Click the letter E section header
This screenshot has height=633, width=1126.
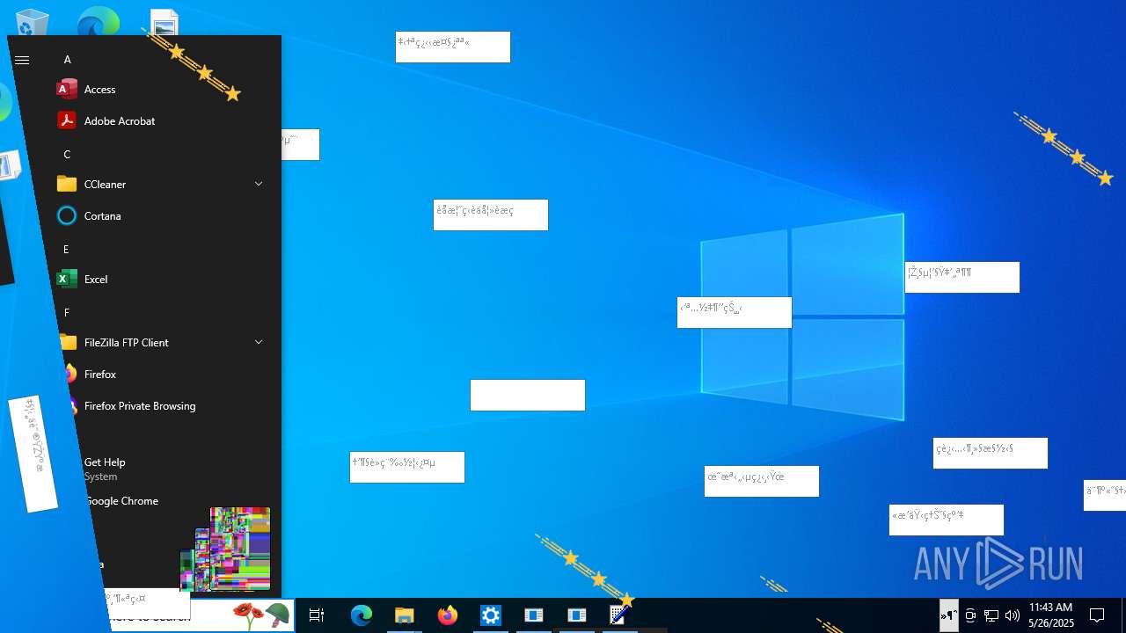(66, 250)
